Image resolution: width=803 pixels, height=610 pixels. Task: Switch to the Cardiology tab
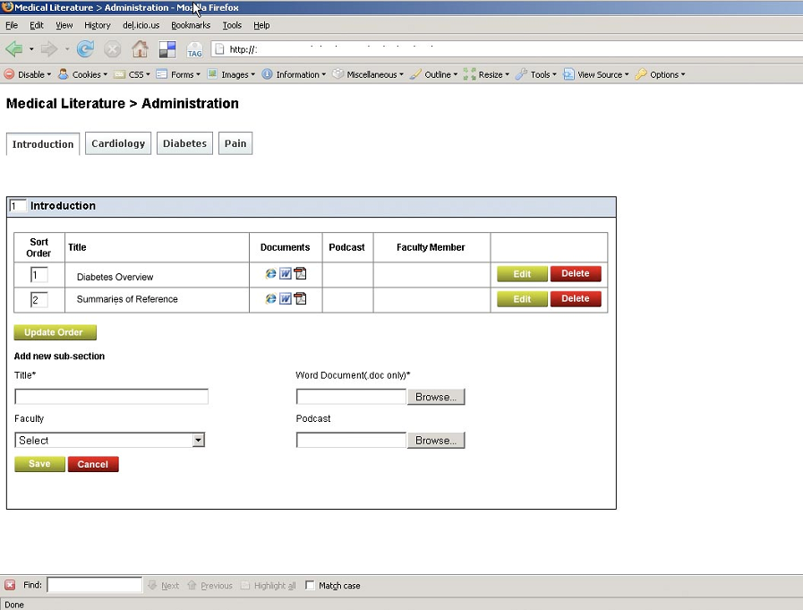[x=118, y=143]
